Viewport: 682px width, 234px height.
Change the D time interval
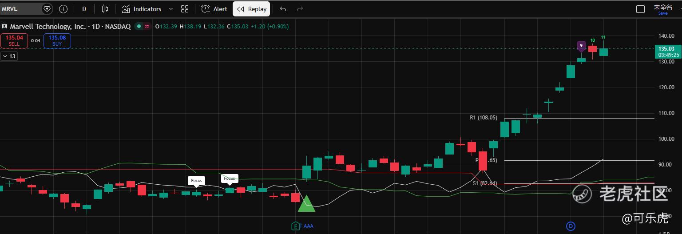pyautogui.click(x=84, y=9)
